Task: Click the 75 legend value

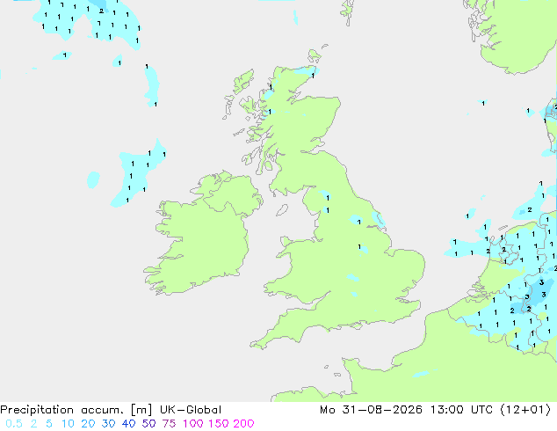Action: [x=169, y=424]
